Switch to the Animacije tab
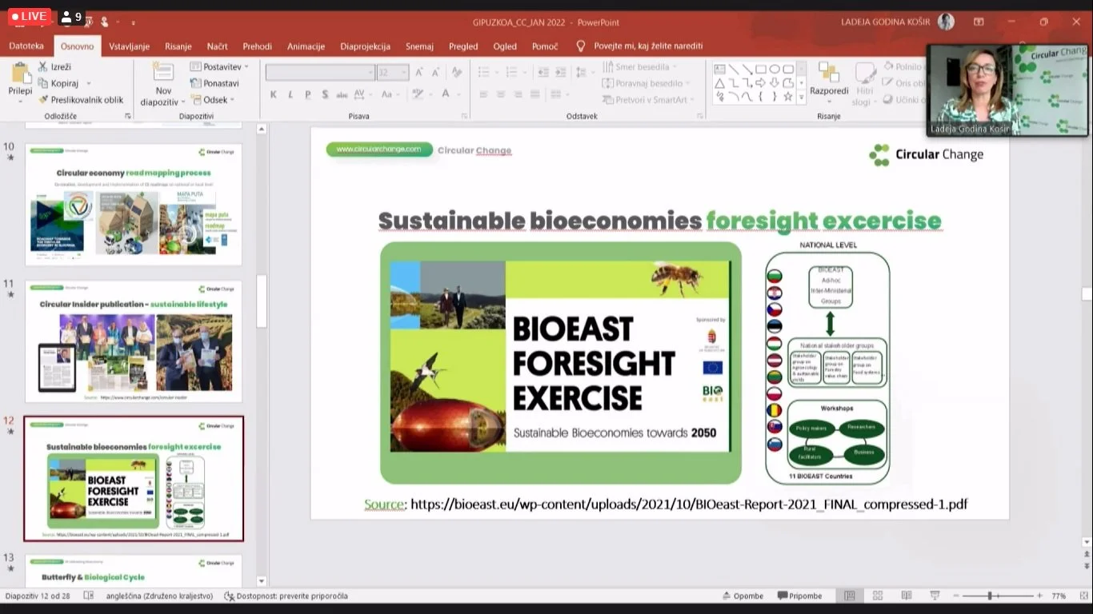 [306, 46]
